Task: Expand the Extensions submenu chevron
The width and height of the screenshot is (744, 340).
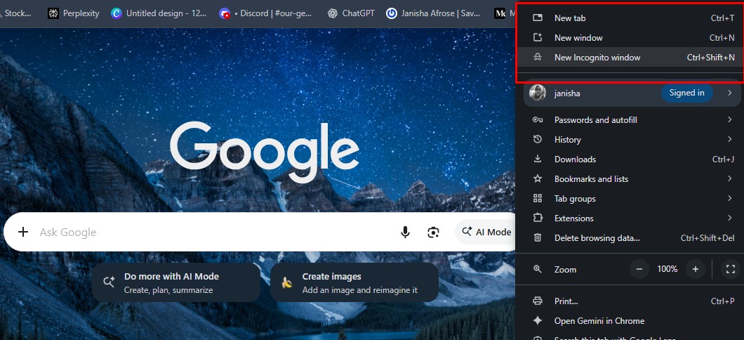Action: point(729,218)
